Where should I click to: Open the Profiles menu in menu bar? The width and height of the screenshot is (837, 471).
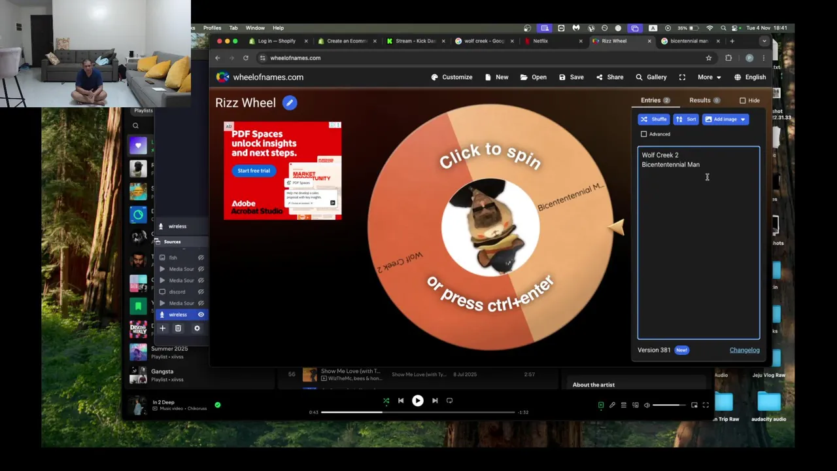click(x=212, y=28)
